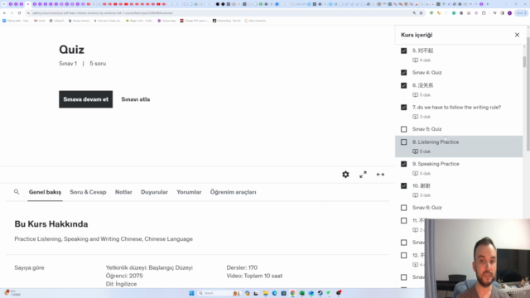Uncheck the 10. 谢谢 lesson checkbox

403,185
